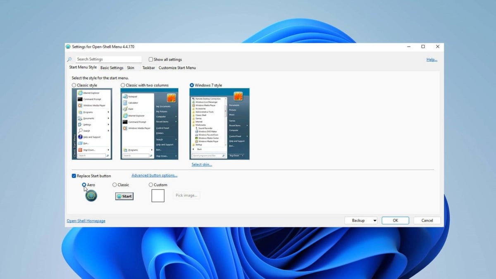
Task: Expand Shut Down options in Windows 7 preview
Action: tap(242, 155)
